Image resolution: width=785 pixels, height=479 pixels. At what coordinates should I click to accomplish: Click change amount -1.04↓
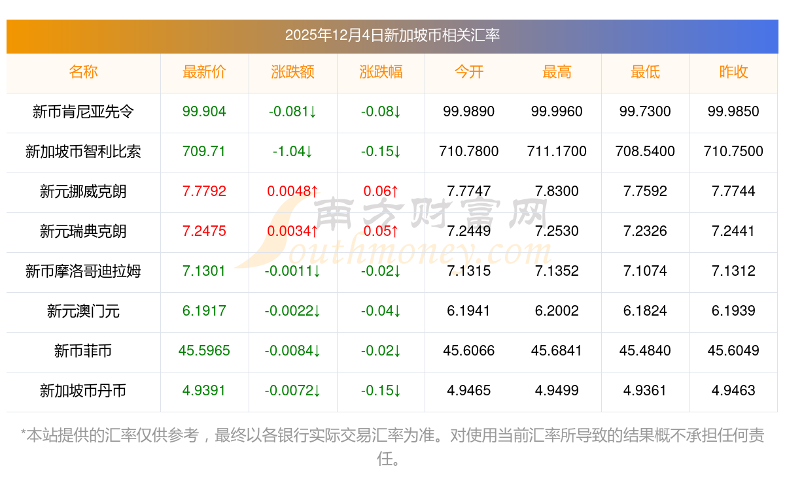click(x=292, y=152)
